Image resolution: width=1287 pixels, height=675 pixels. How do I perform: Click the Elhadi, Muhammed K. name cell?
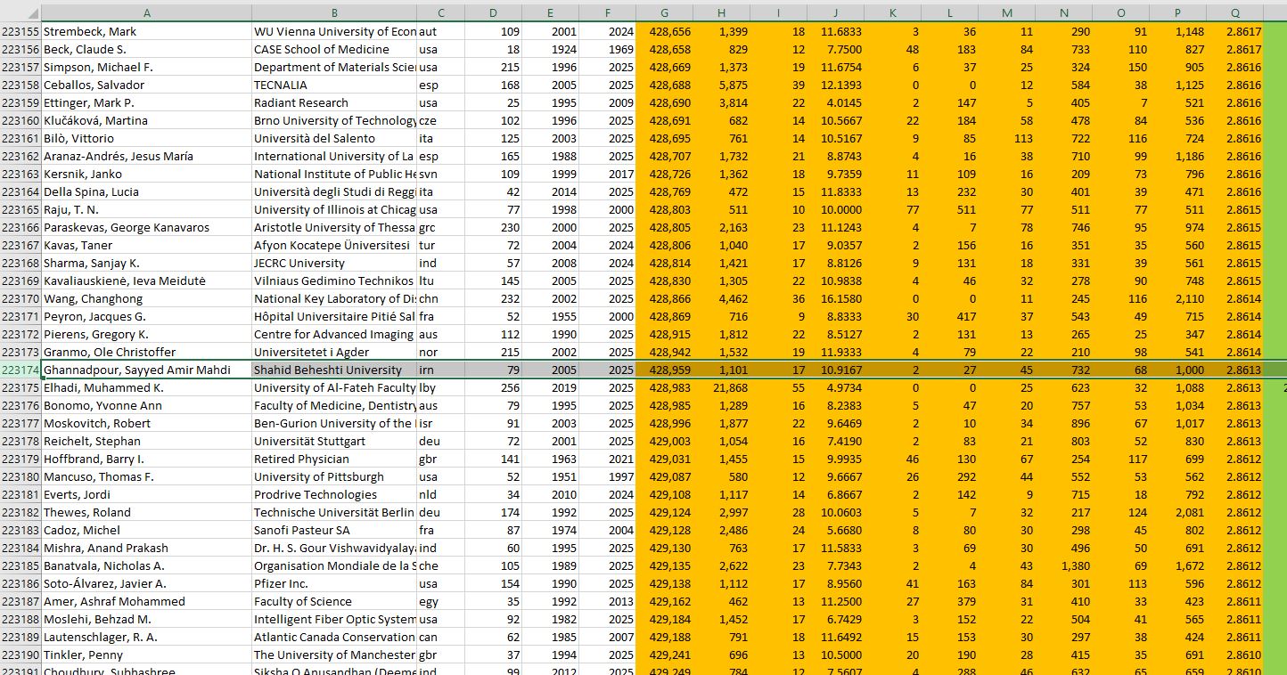click(x=146, y=387)
